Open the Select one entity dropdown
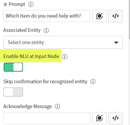130x125 pixels. tap(63, 42)
